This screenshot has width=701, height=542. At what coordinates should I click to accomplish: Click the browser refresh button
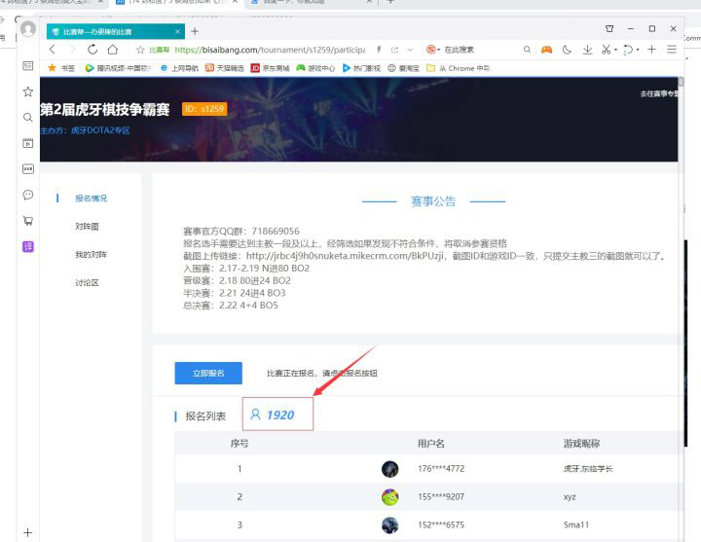click(92, 49)
